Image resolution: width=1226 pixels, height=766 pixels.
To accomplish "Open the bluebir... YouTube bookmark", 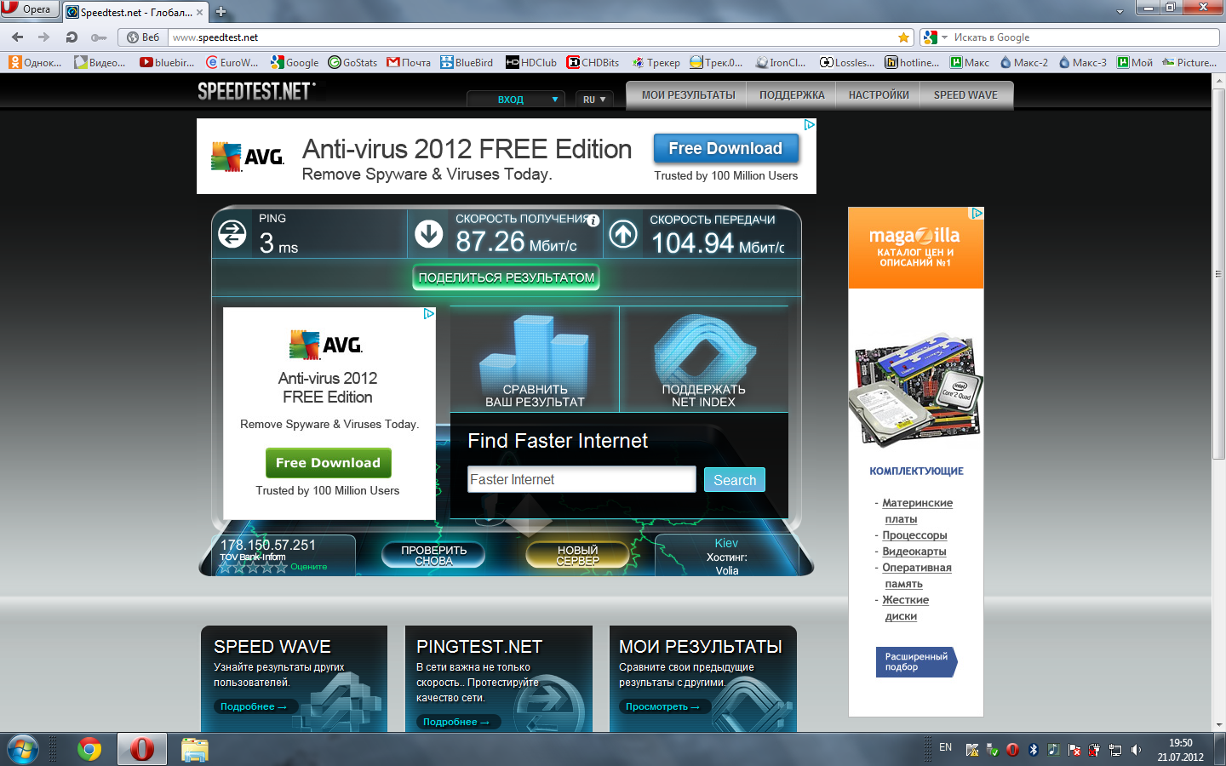I will pos(167,62).
